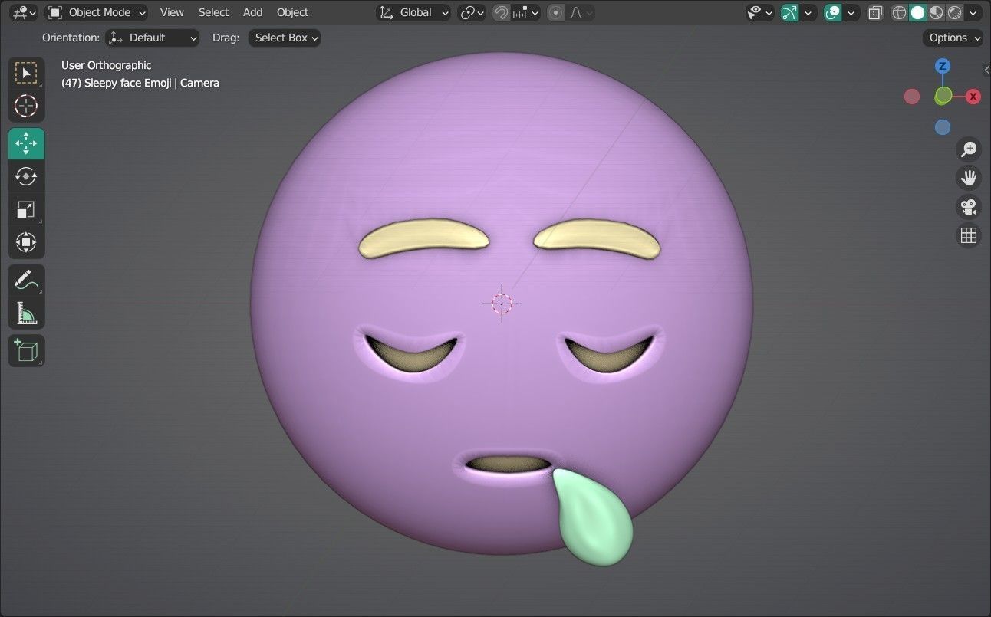
Task: Click the emoji's left eyebrow
Action: coord(423,237)
